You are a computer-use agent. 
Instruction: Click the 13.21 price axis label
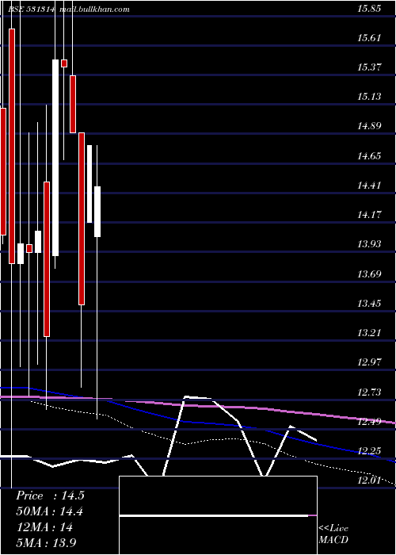coord(369,333)
